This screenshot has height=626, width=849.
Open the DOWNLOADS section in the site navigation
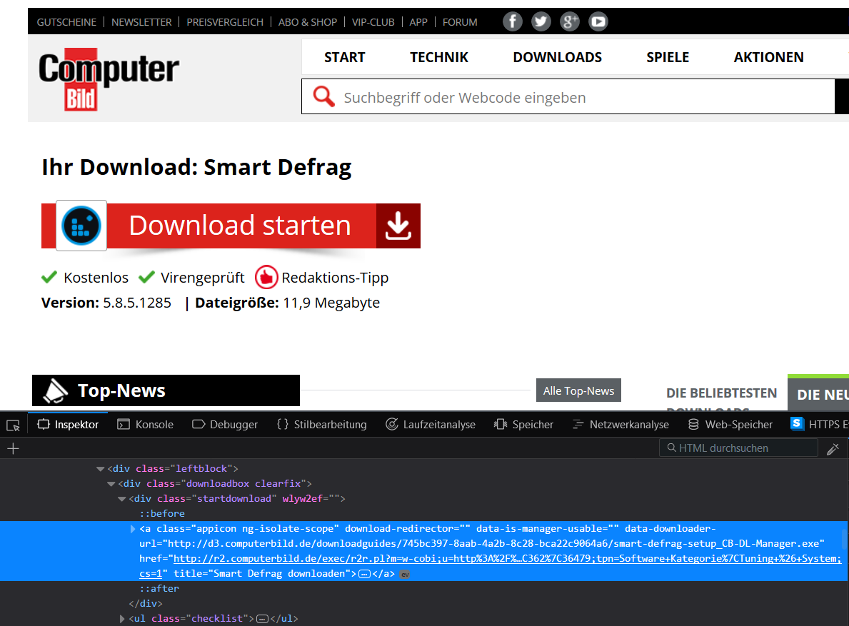[x=557, y=57]
